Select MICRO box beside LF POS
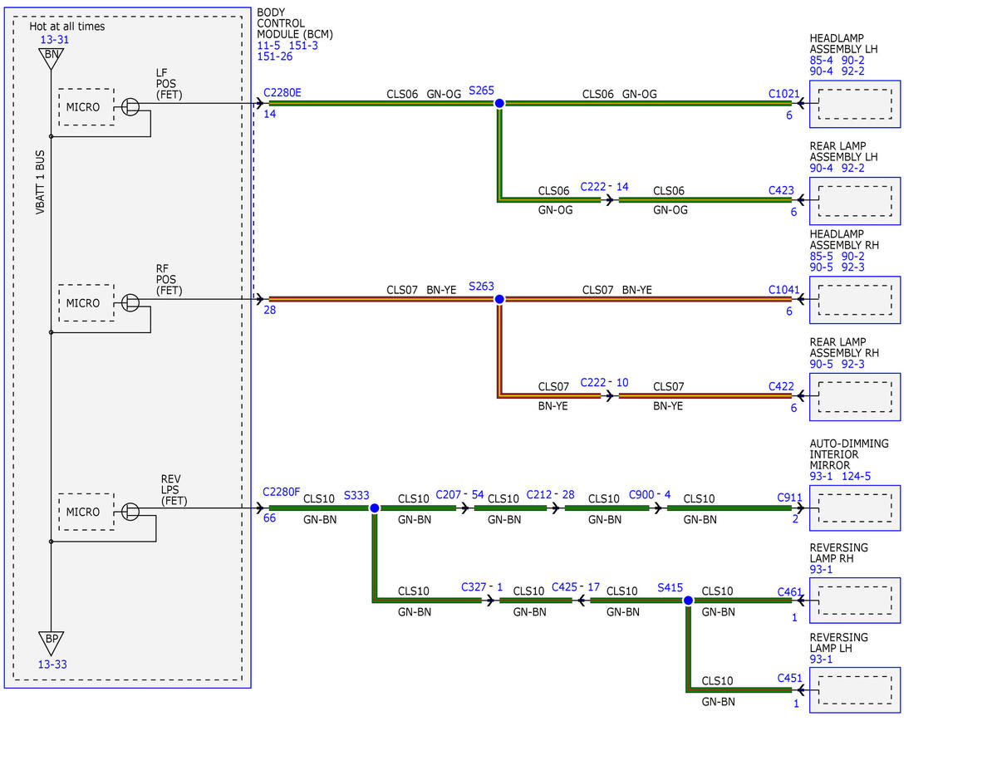997x770 pixels. (x=86, y=107)
